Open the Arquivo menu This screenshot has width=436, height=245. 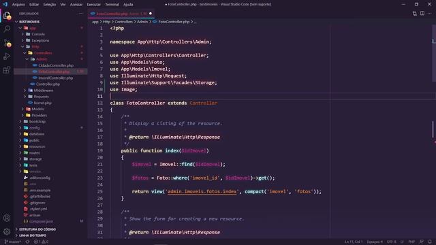point(18,5)
